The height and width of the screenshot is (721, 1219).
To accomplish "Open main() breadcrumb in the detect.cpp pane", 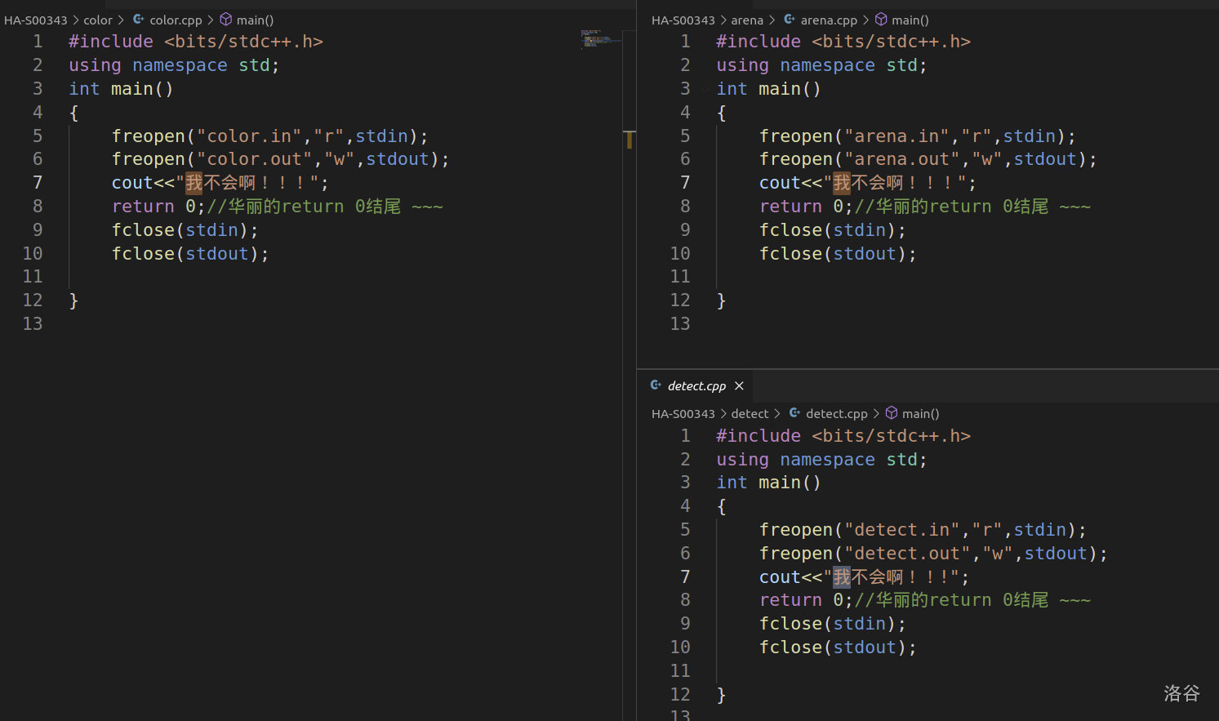I will coord(921,413).
